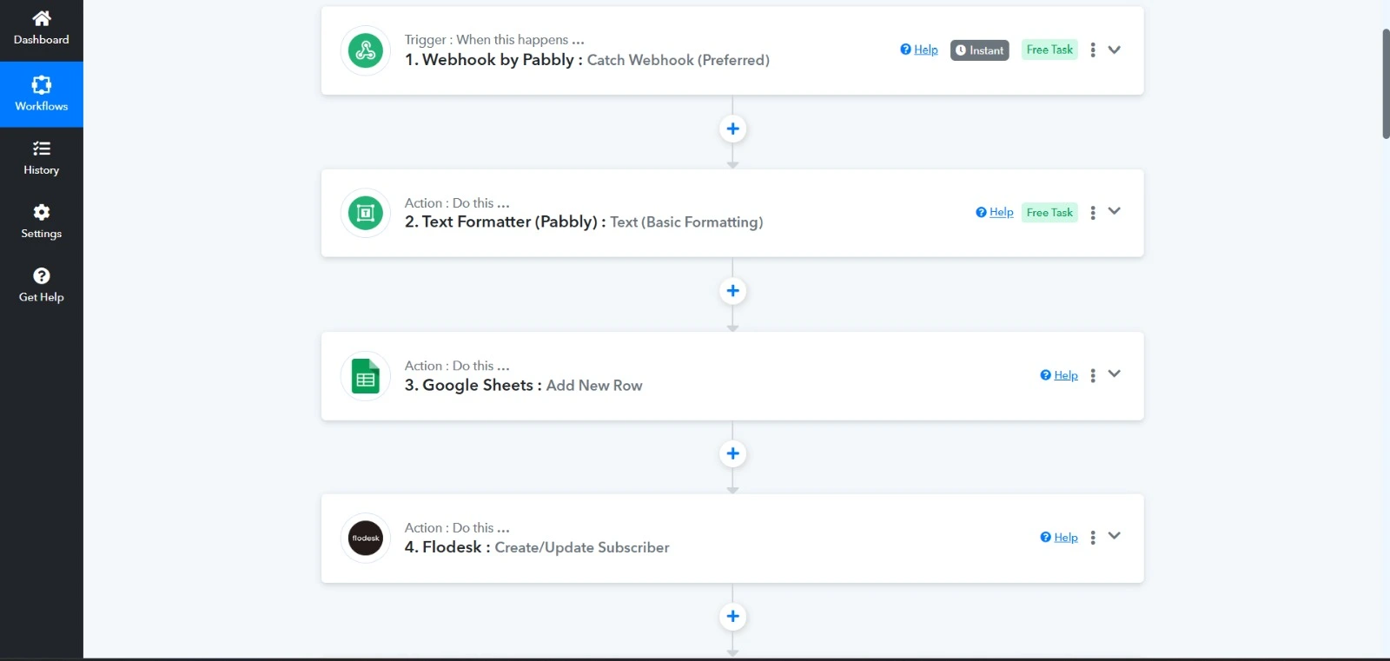
Task: Insert step below Google Sheets using plus
Action: click(x=732, y=453)
